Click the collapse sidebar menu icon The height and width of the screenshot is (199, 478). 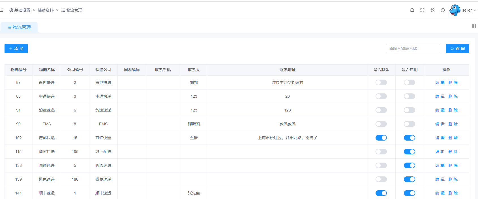(x=1, y=10)
